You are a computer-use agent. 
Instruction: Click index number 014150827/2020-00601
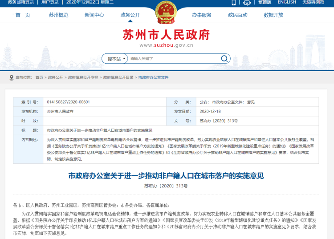69,102
